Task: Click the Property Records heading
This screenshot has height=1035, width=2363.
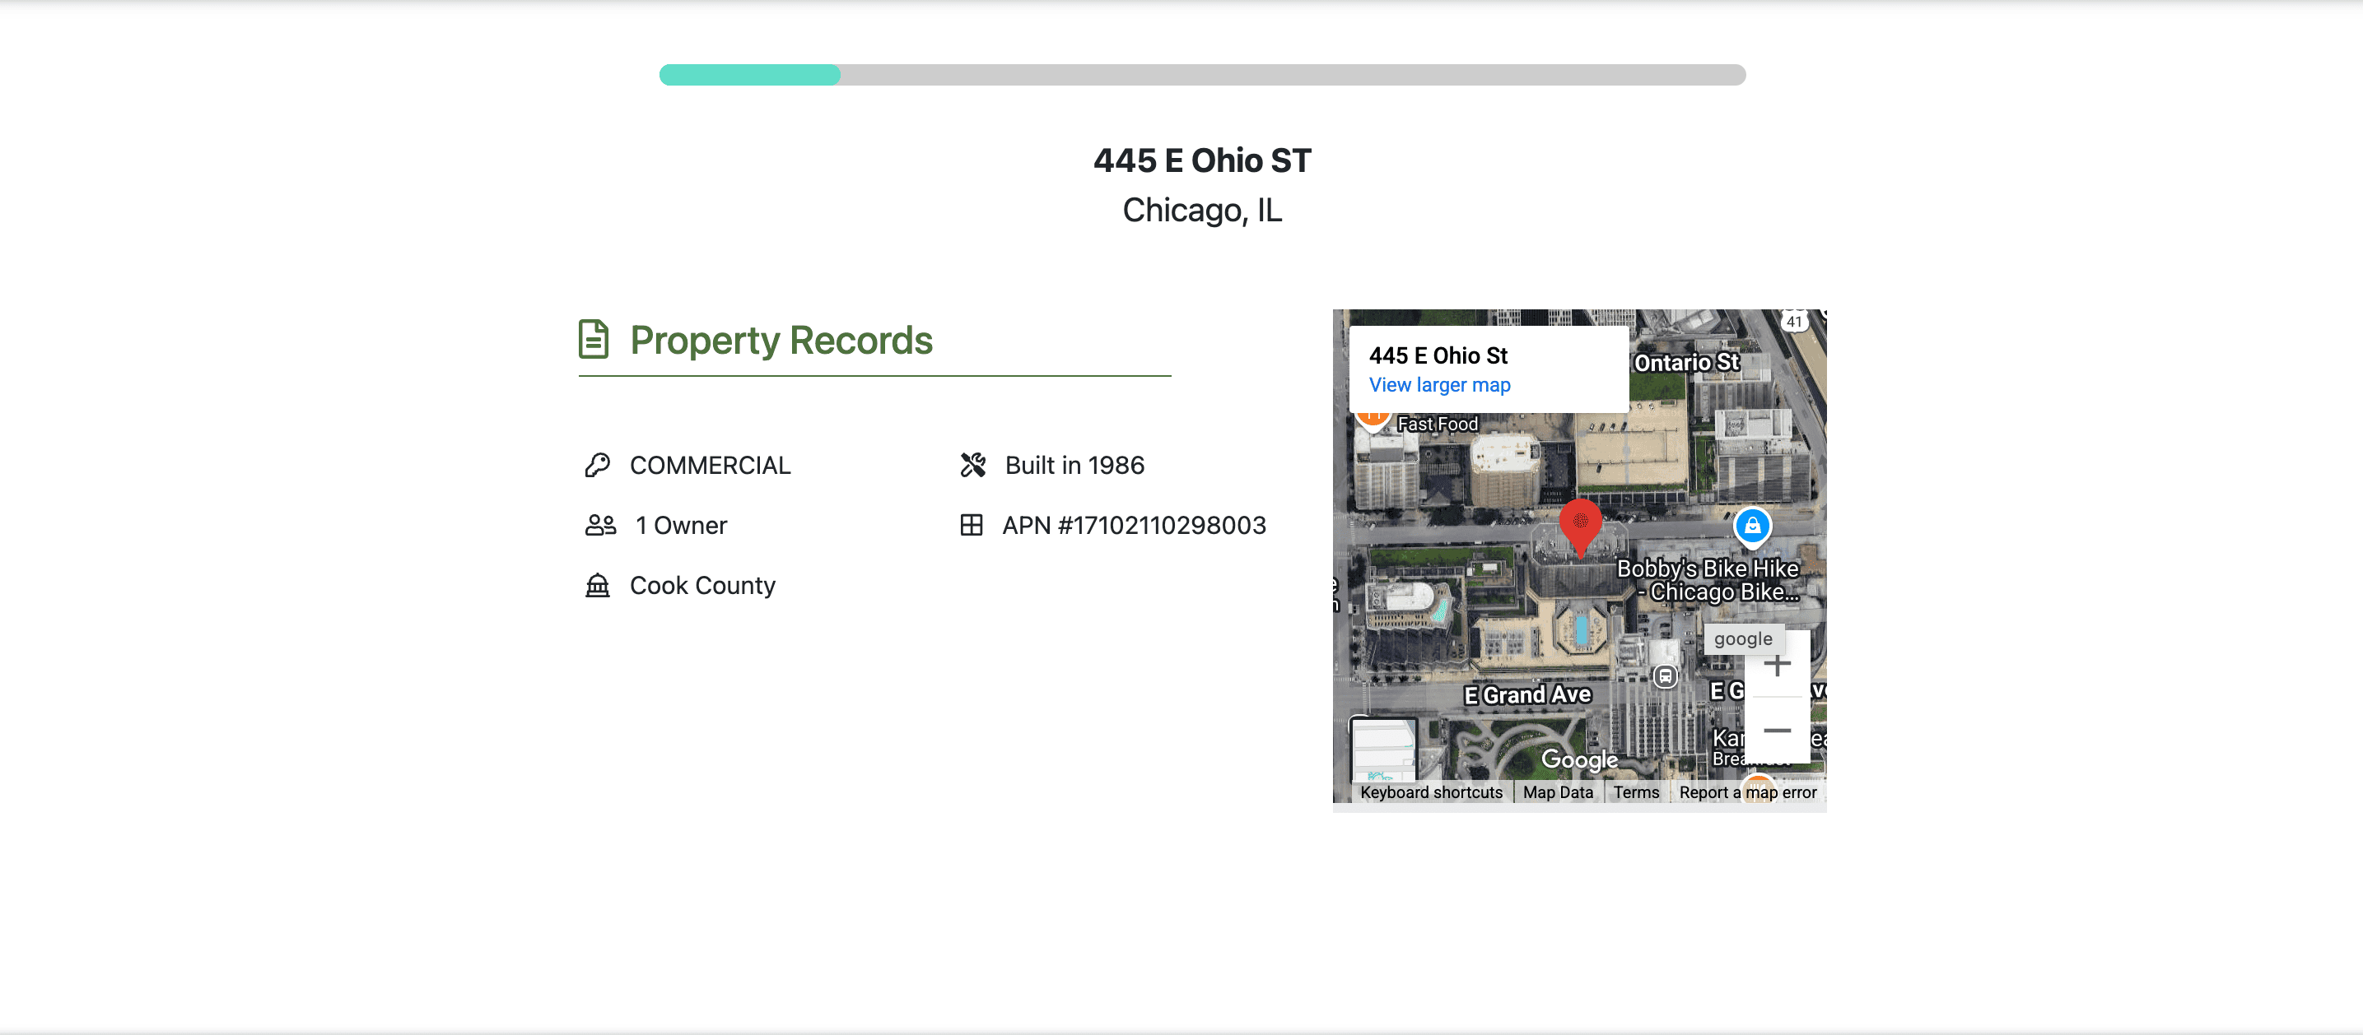Action: [x=781, y=340]
